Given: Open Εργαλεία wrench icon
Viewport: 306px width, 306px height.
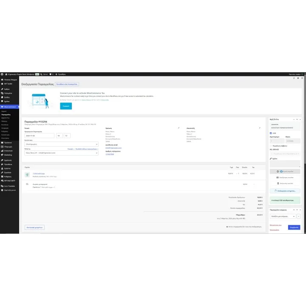Looking at the screenshot, I should point(2,173).
